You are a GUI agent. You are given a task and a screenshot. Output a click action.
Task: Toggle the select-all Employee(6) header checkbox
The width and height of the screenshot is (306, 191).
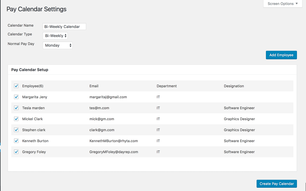click(x=16, y=86)
